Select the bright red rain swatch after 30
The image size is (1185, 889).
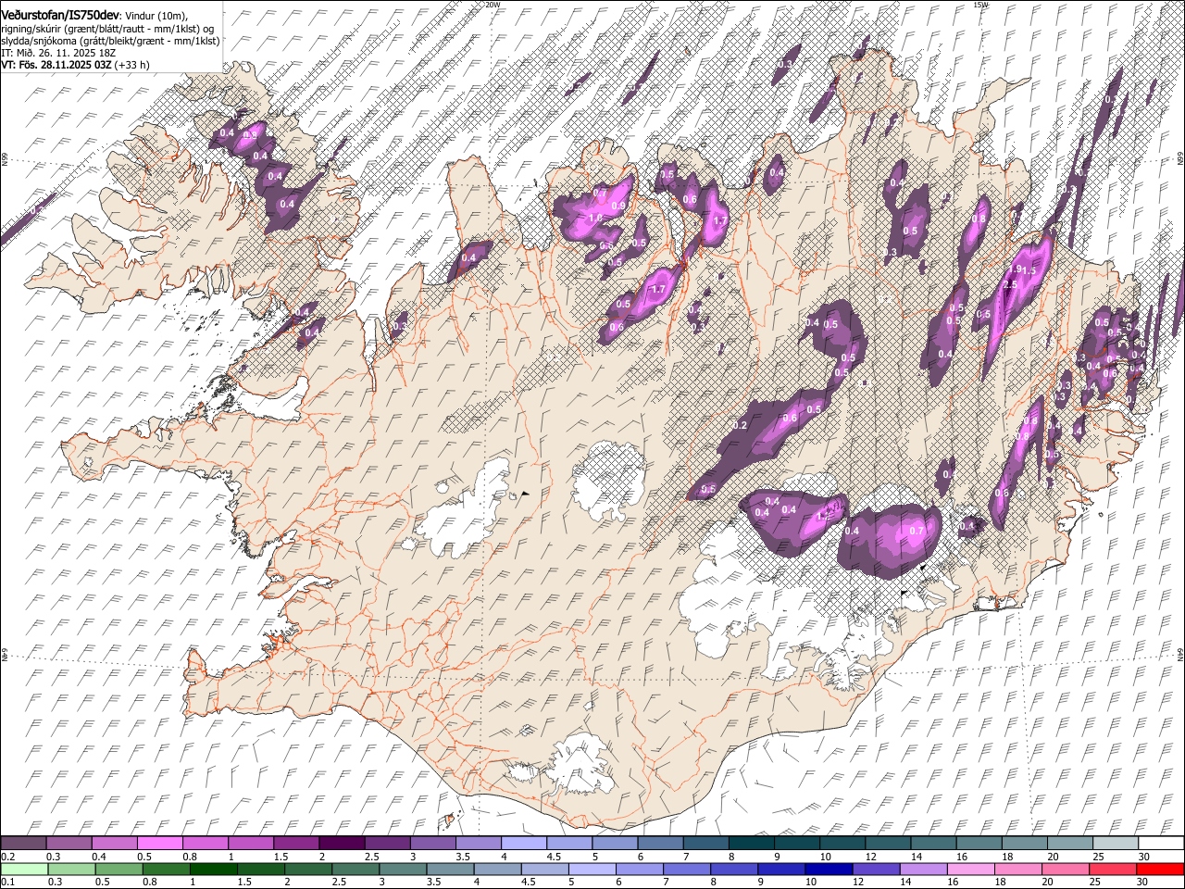pos(1160,870)
